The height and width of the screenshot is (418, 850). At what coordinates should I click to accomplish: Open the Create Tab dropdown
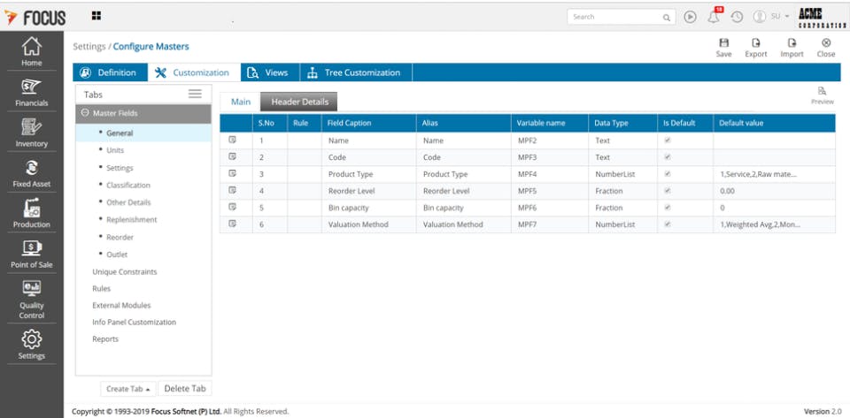(x=128, y=389)
